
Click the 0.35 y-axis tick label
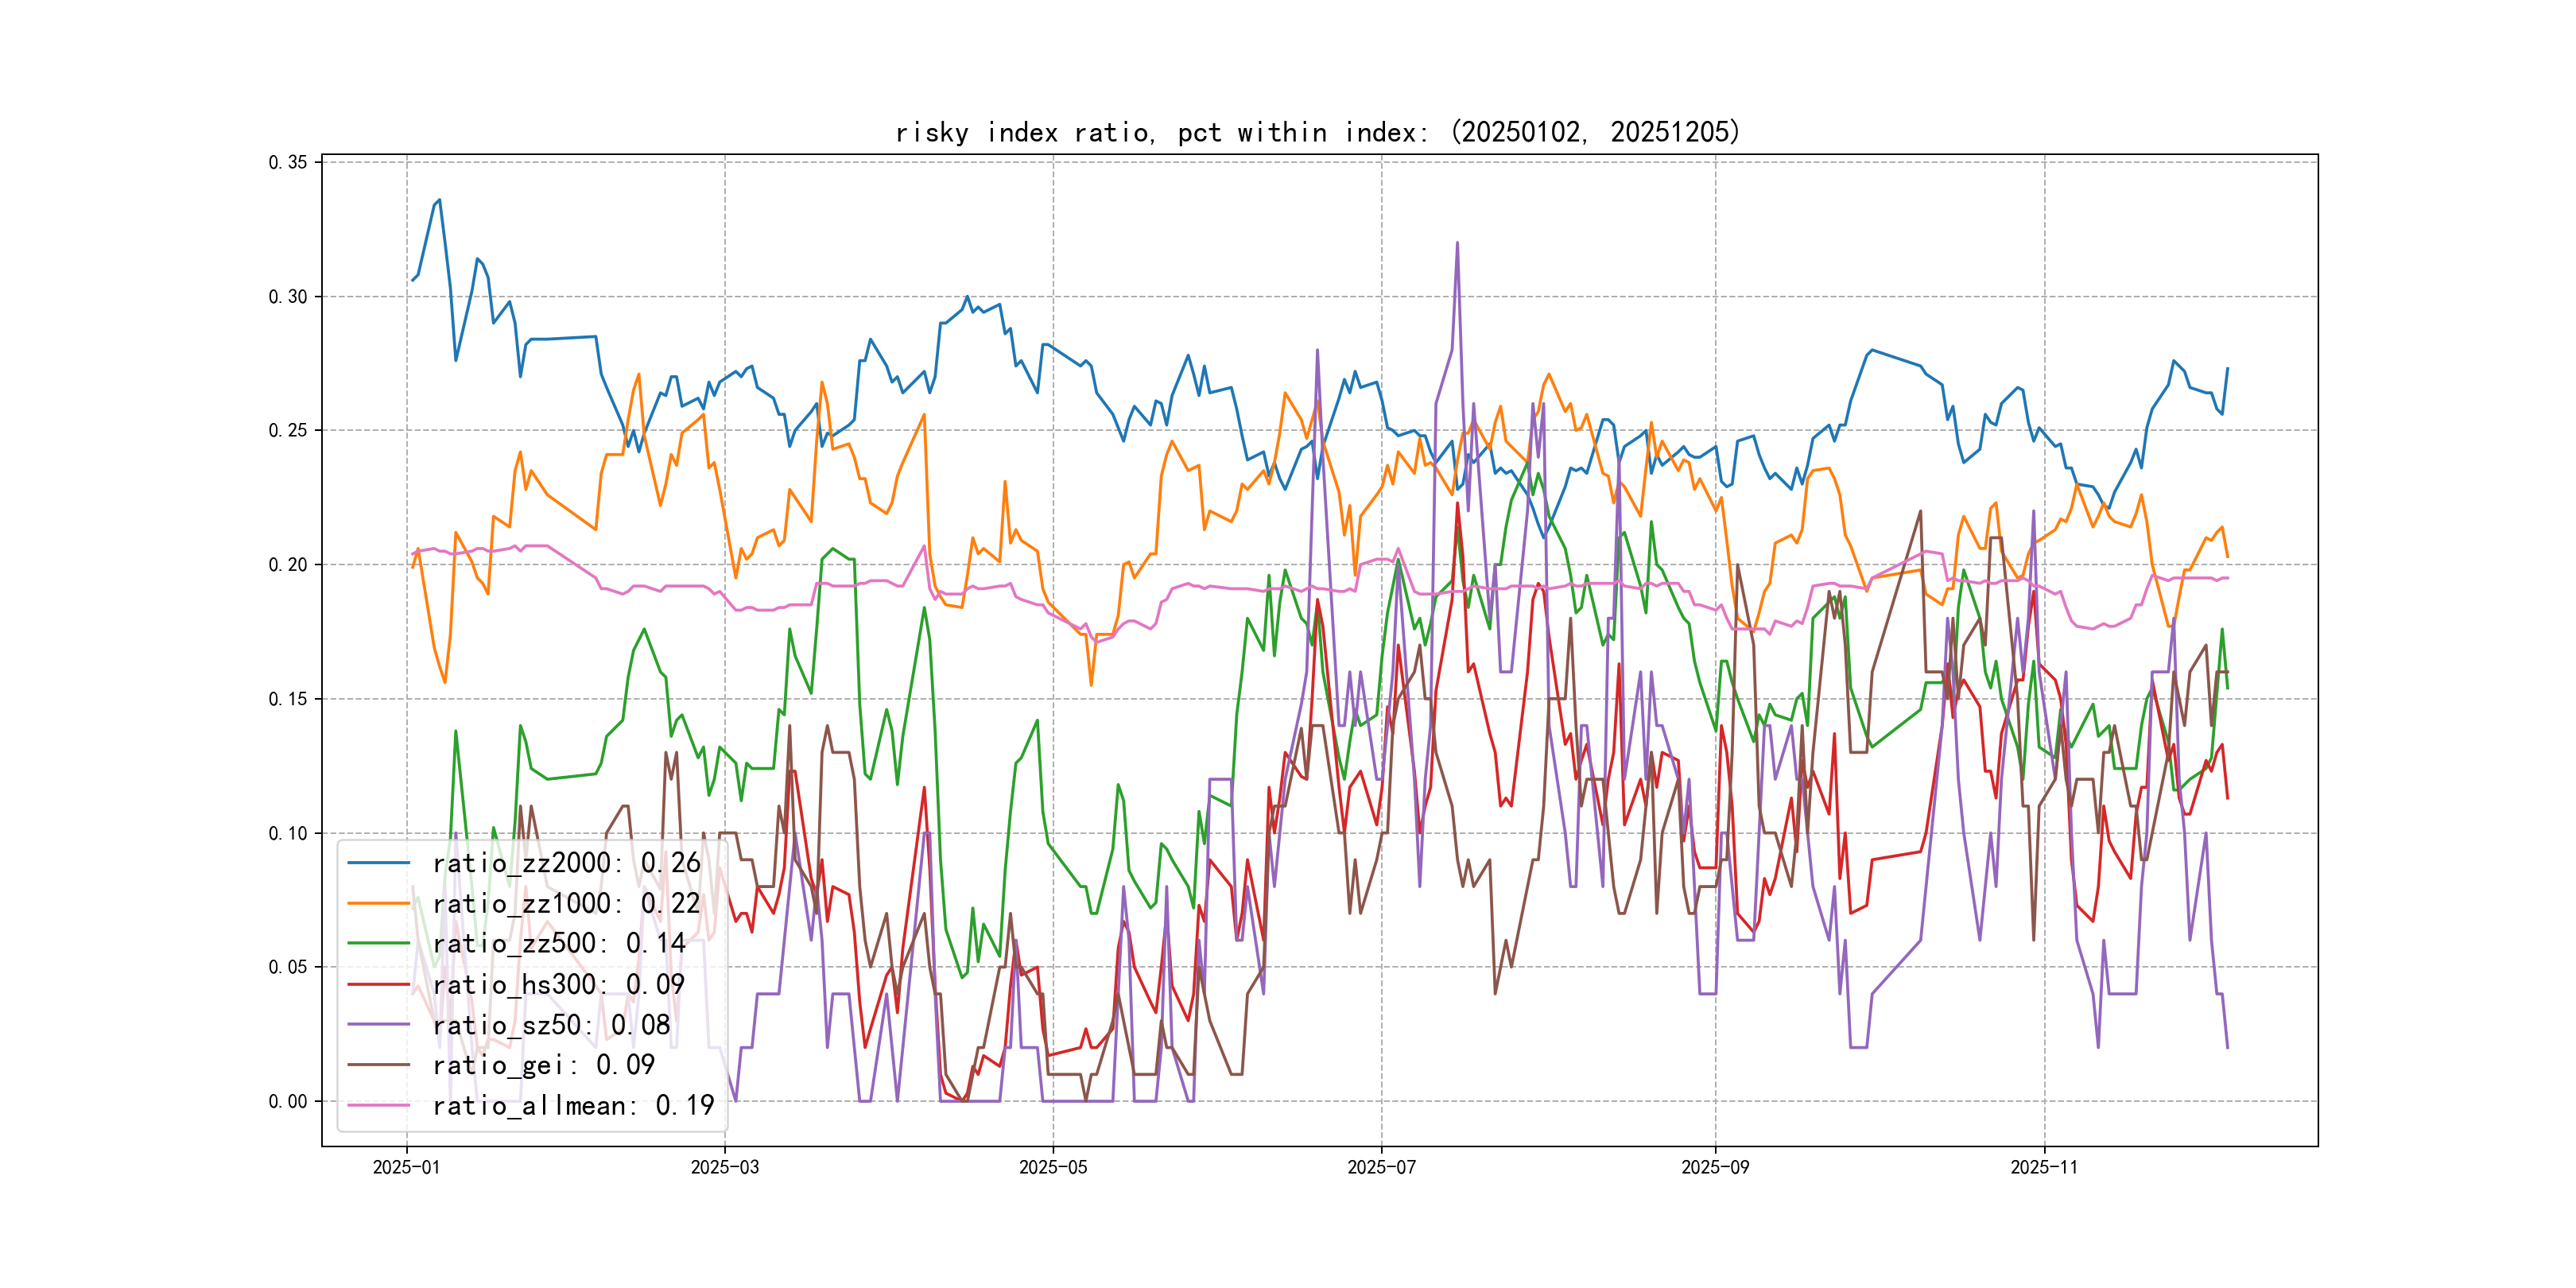pos(287,162)
